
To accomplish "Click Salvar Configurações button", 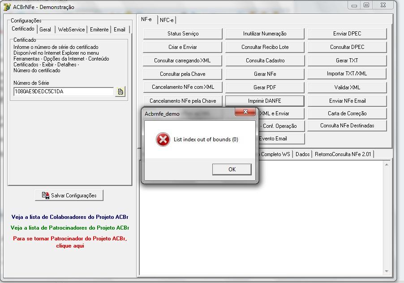I will point(69,195).
